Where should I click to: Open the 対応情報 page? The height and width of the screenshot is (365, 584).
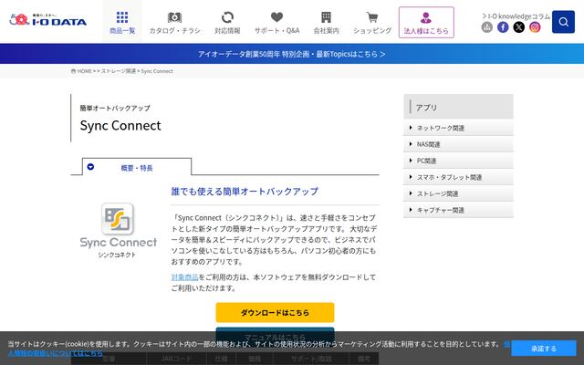227,22
